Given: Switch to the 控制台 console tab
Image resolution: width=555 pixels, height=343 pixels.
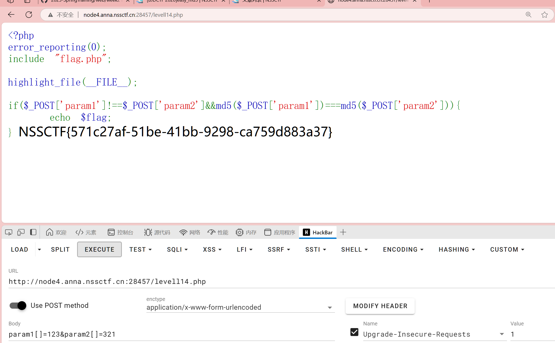Looking at the screenshot, I should click(x=121, y=232).
